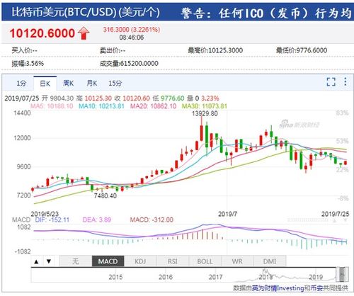The width and height of the screenshot is (354, 296).
Task: Click the 316.3000 (3.2261%) change text
Action: coord(132,30)
